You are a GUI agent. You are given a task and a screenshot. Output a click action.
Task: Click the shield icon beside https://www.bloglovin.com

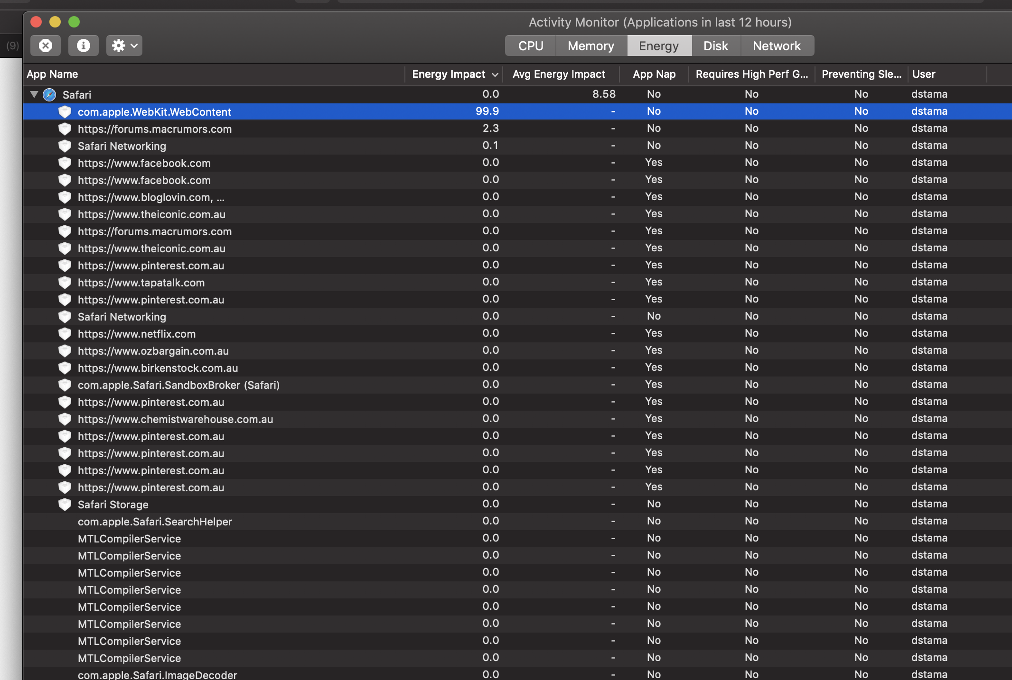65,197
